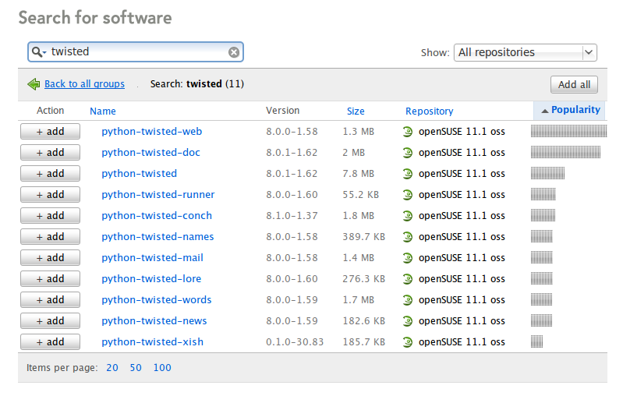
Task: Click the green back arrow icon
Action: [x=34, y=84]
